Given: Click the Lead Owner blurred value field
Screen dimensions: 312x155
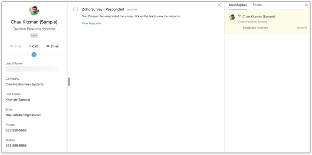Looking at the screenshot, I should [32, 69].
